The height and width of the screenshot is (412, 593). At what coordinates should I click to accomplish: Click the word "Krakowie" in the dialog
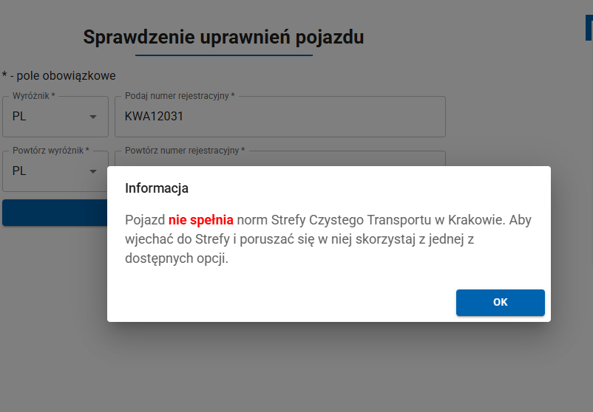pyautogui.click(x=477, y=220)
